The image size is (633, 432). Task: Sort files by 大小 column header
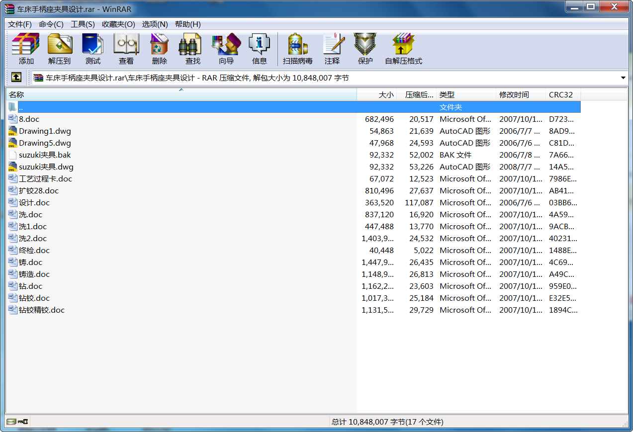pos(386,94)
